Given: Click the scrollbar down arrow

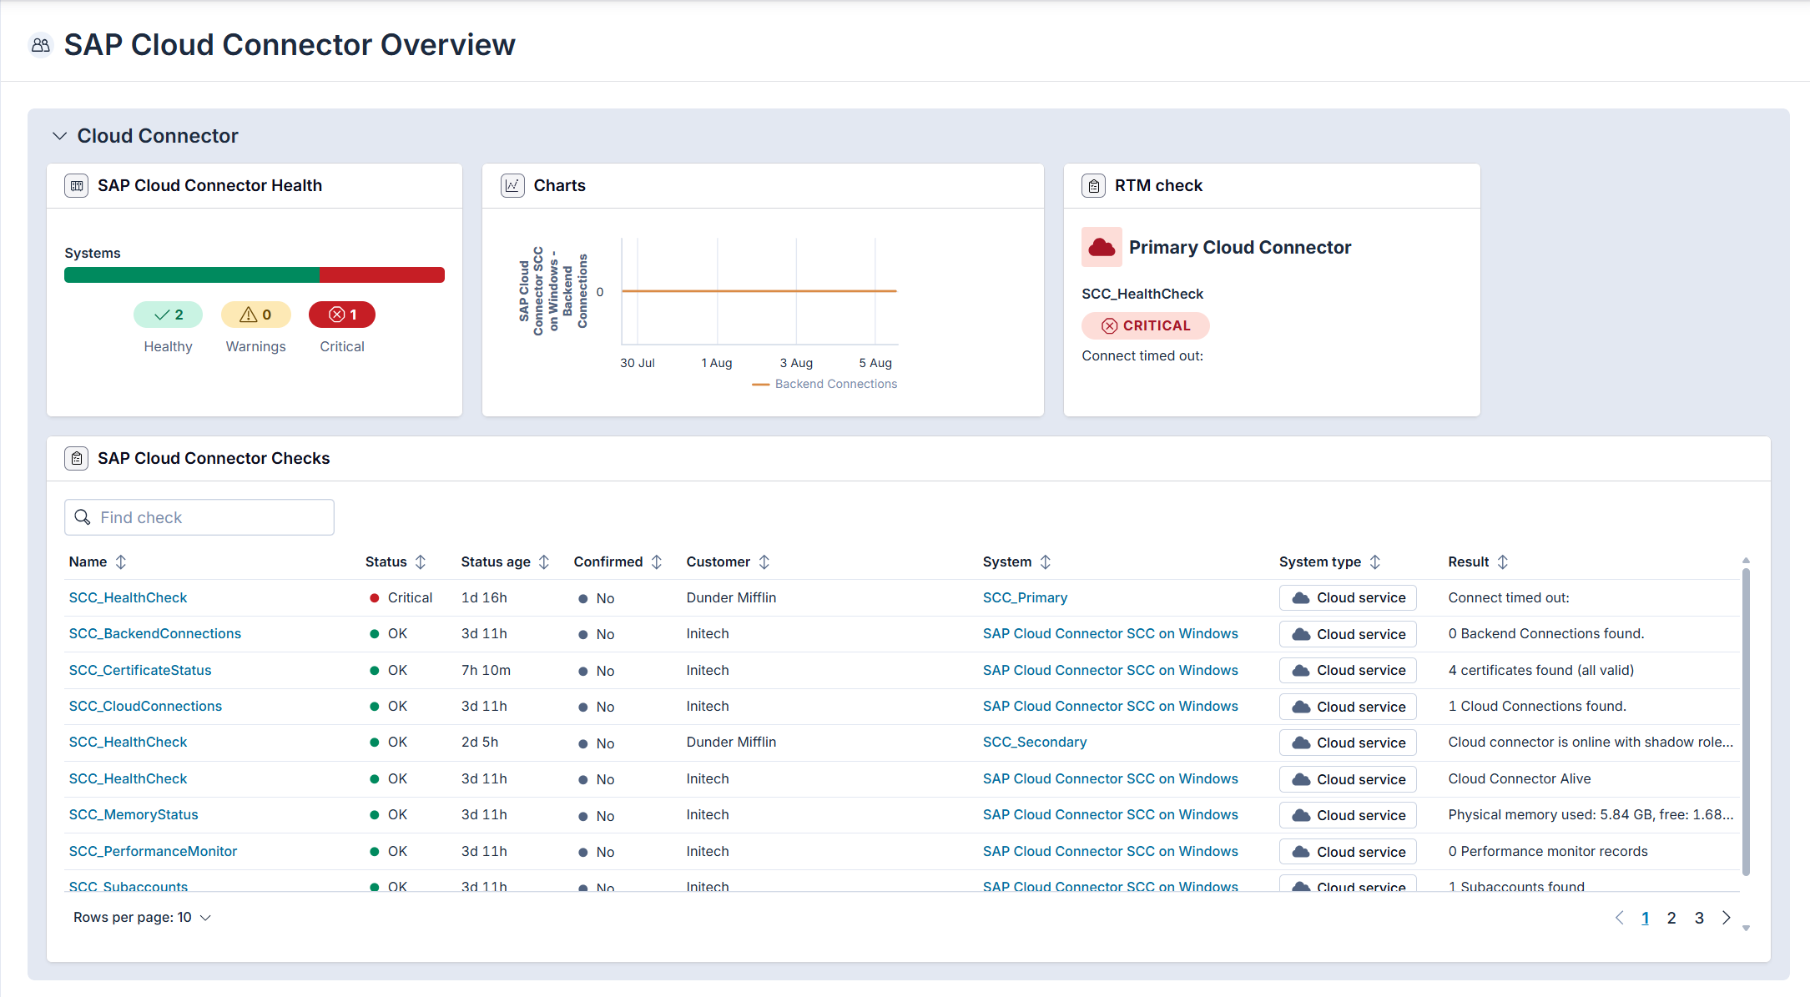Looking at the screenshot, I should click(x=1746, y=928).
